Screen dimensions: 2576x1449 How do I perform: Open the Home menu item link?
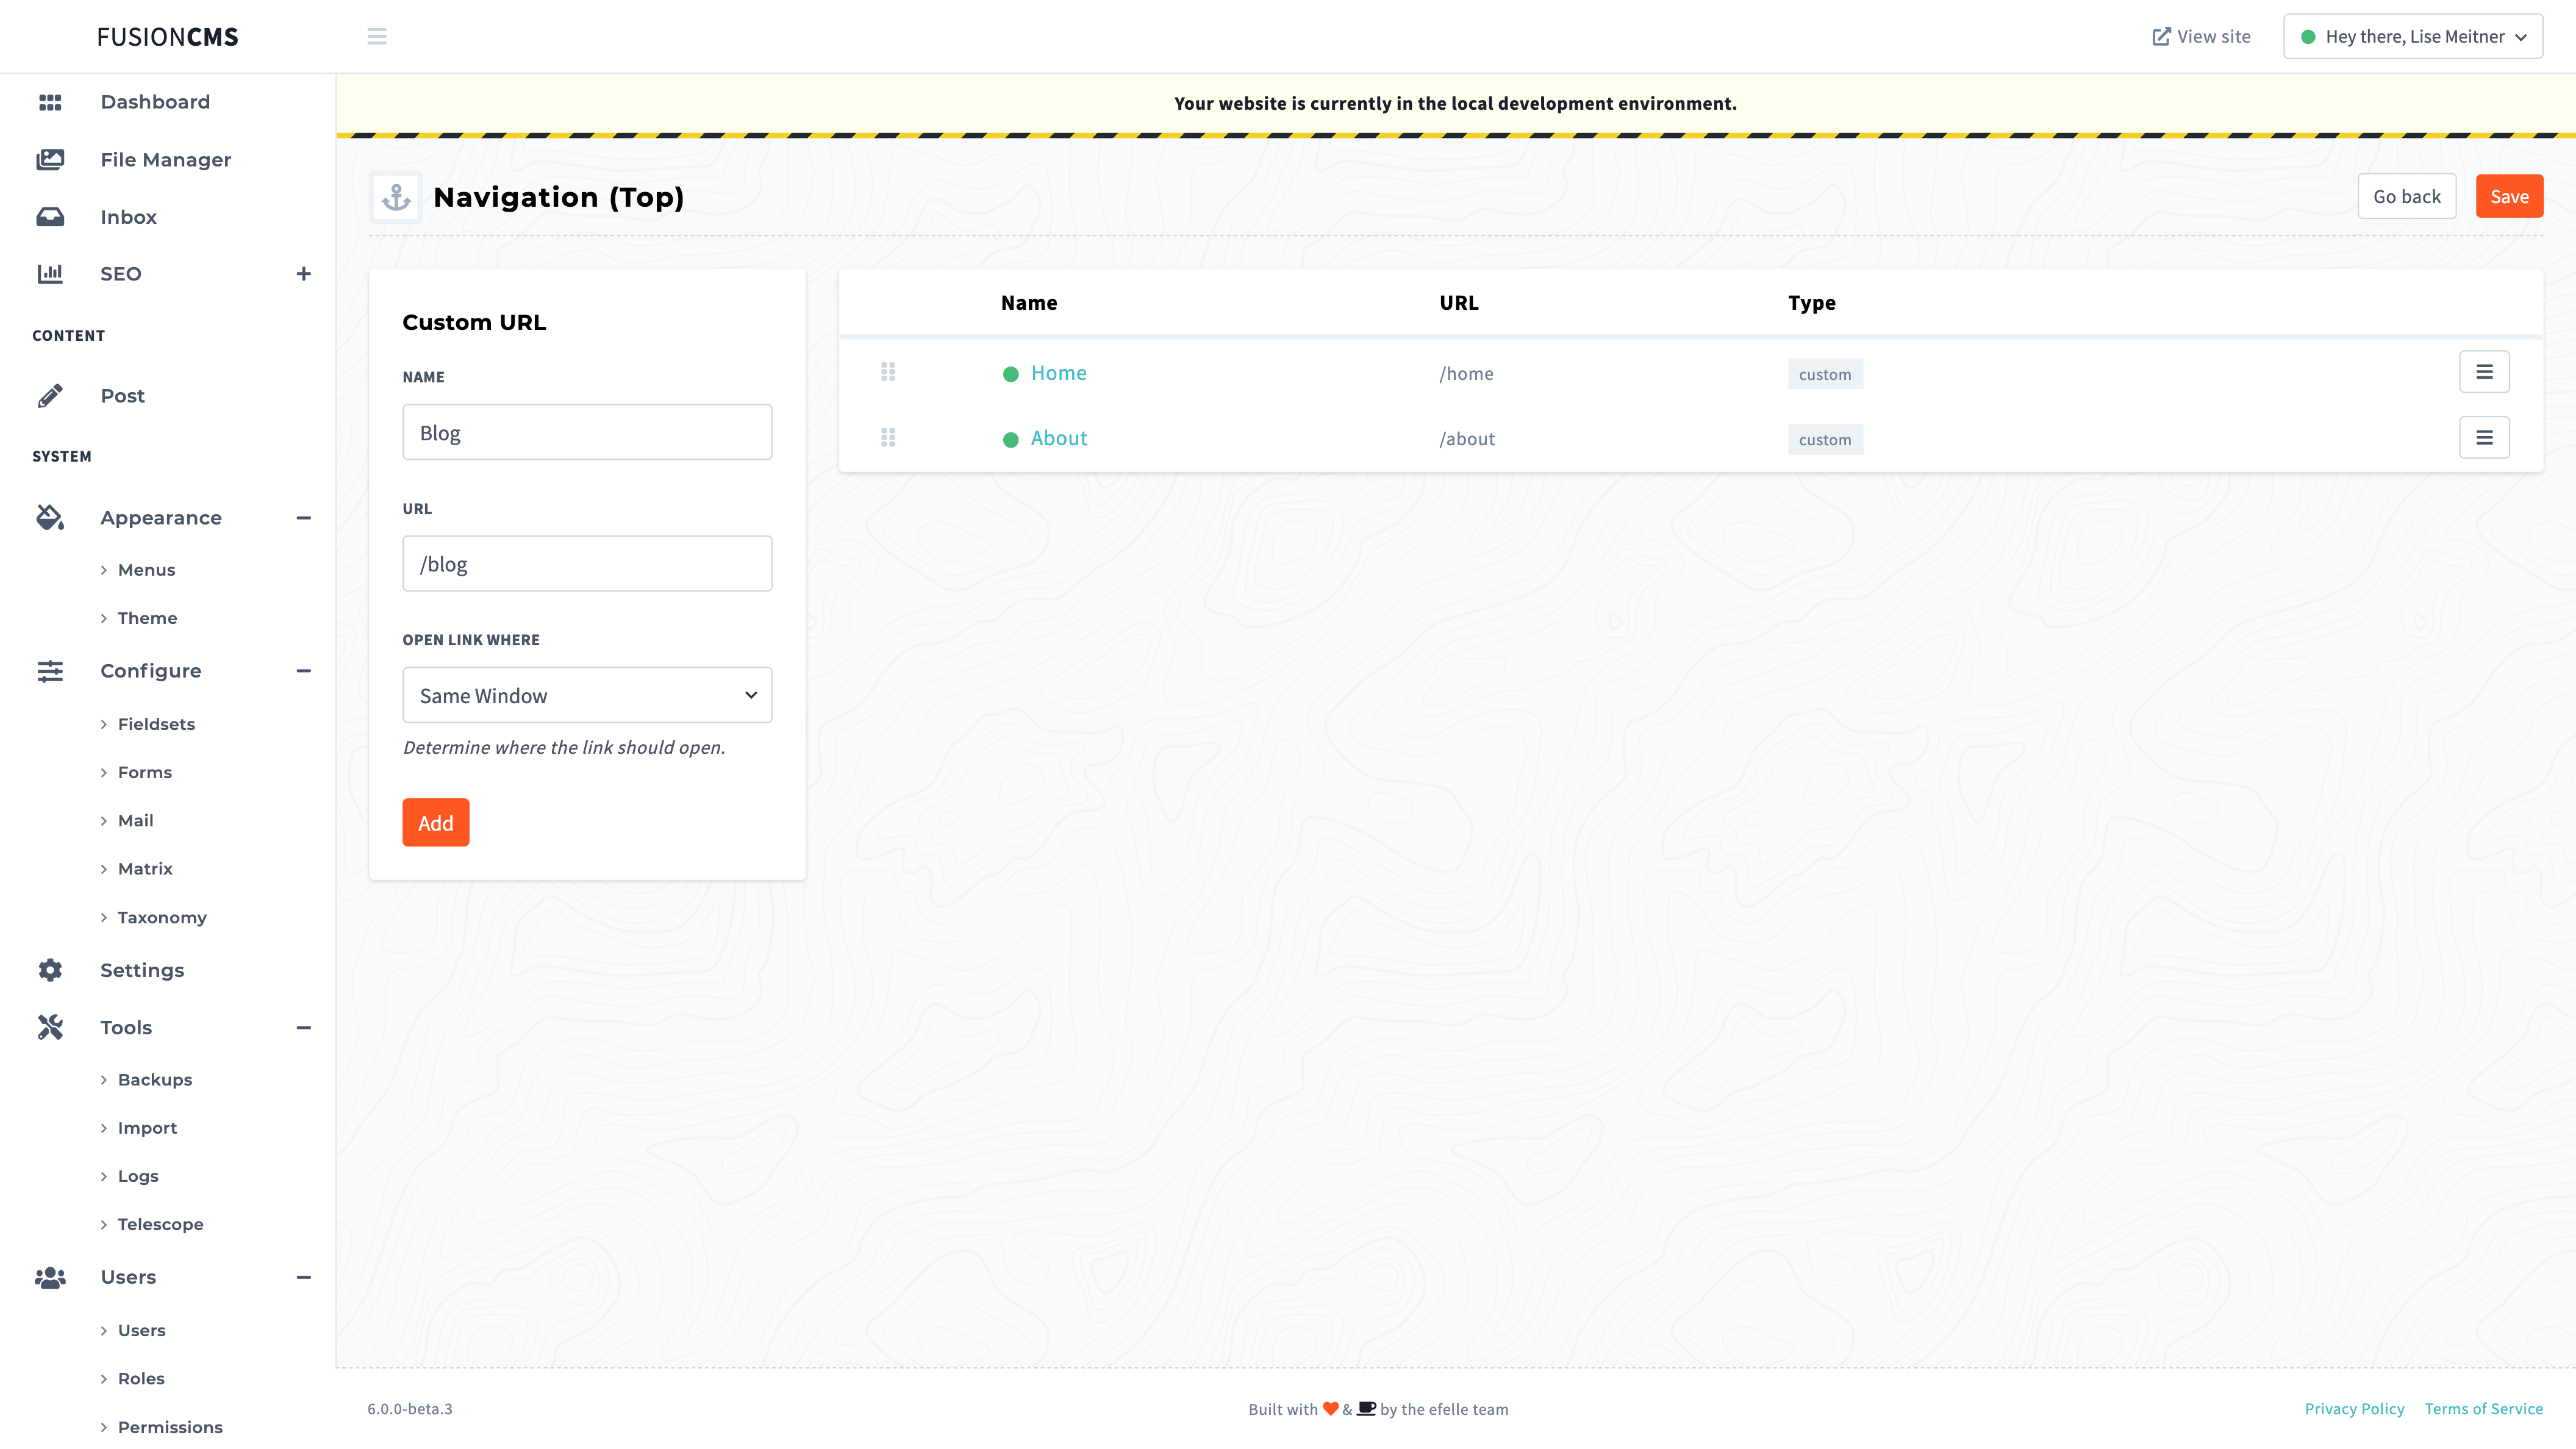click(1058, 373)
